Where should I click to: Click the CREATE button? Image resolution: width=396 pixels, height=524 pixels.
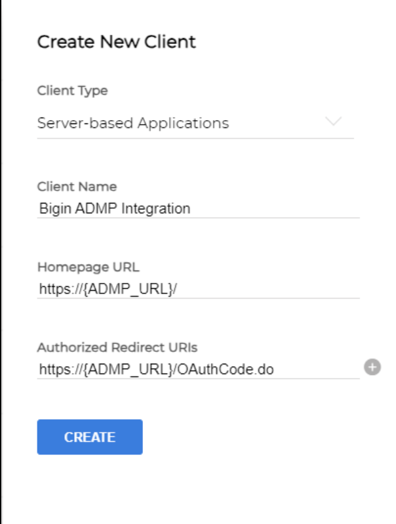[90, 437]
